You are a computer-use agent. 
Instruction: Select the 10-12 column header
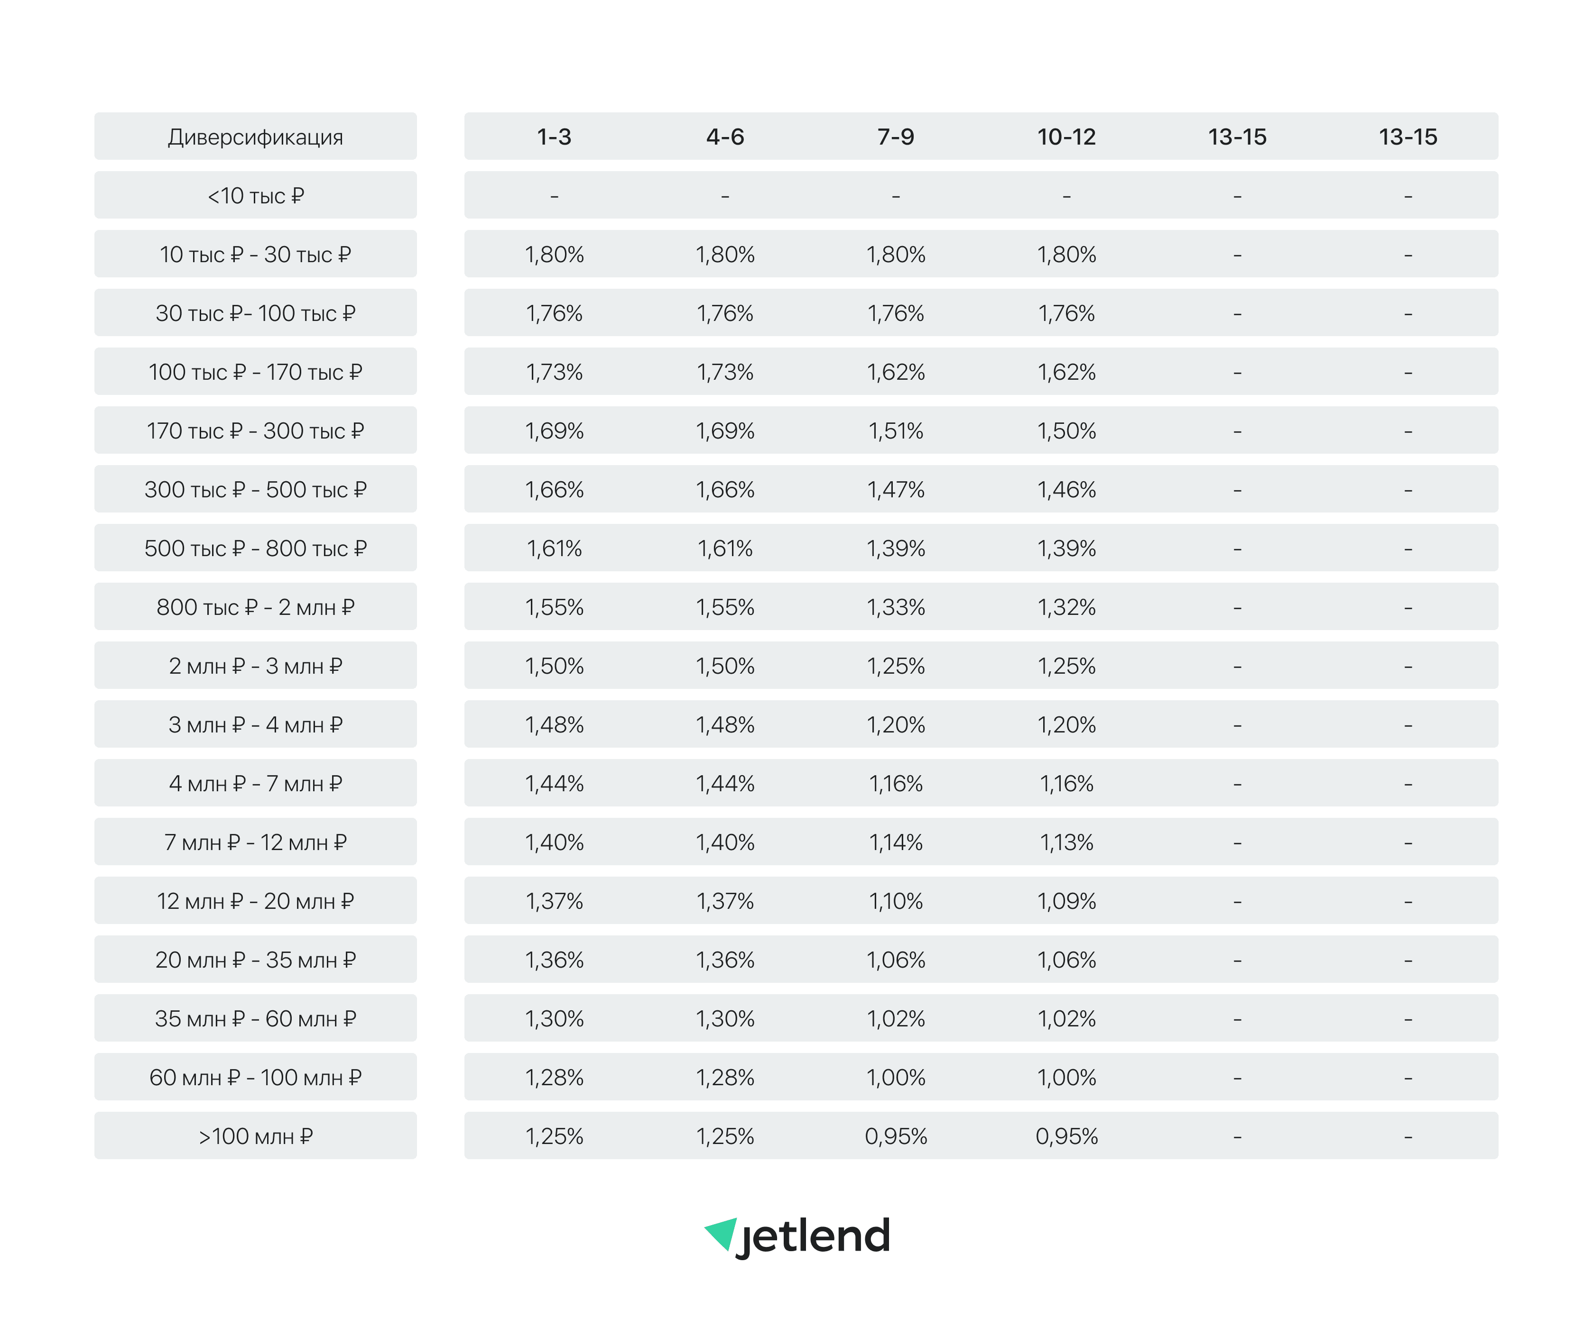click(1066, 137)
